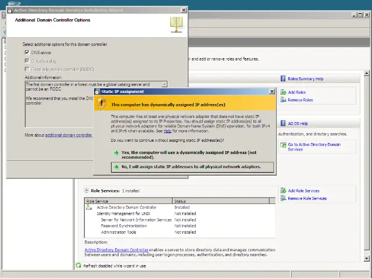Select Server for Network Information Services row

click(x=180, y=220)
